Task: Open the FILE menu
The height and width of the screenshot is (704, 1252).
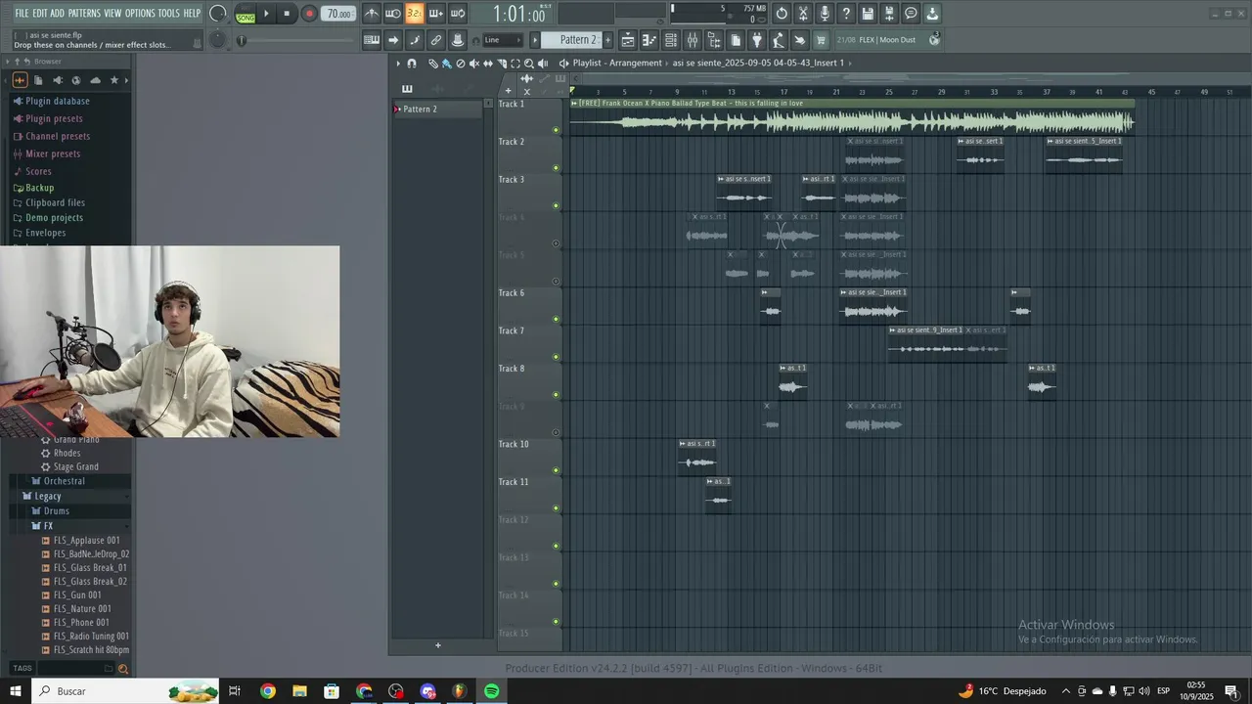Action: coord(22,14)
